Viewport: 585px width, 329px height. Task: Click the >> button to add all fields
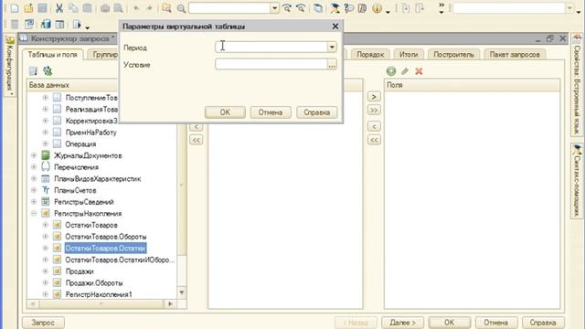[374, 110]
